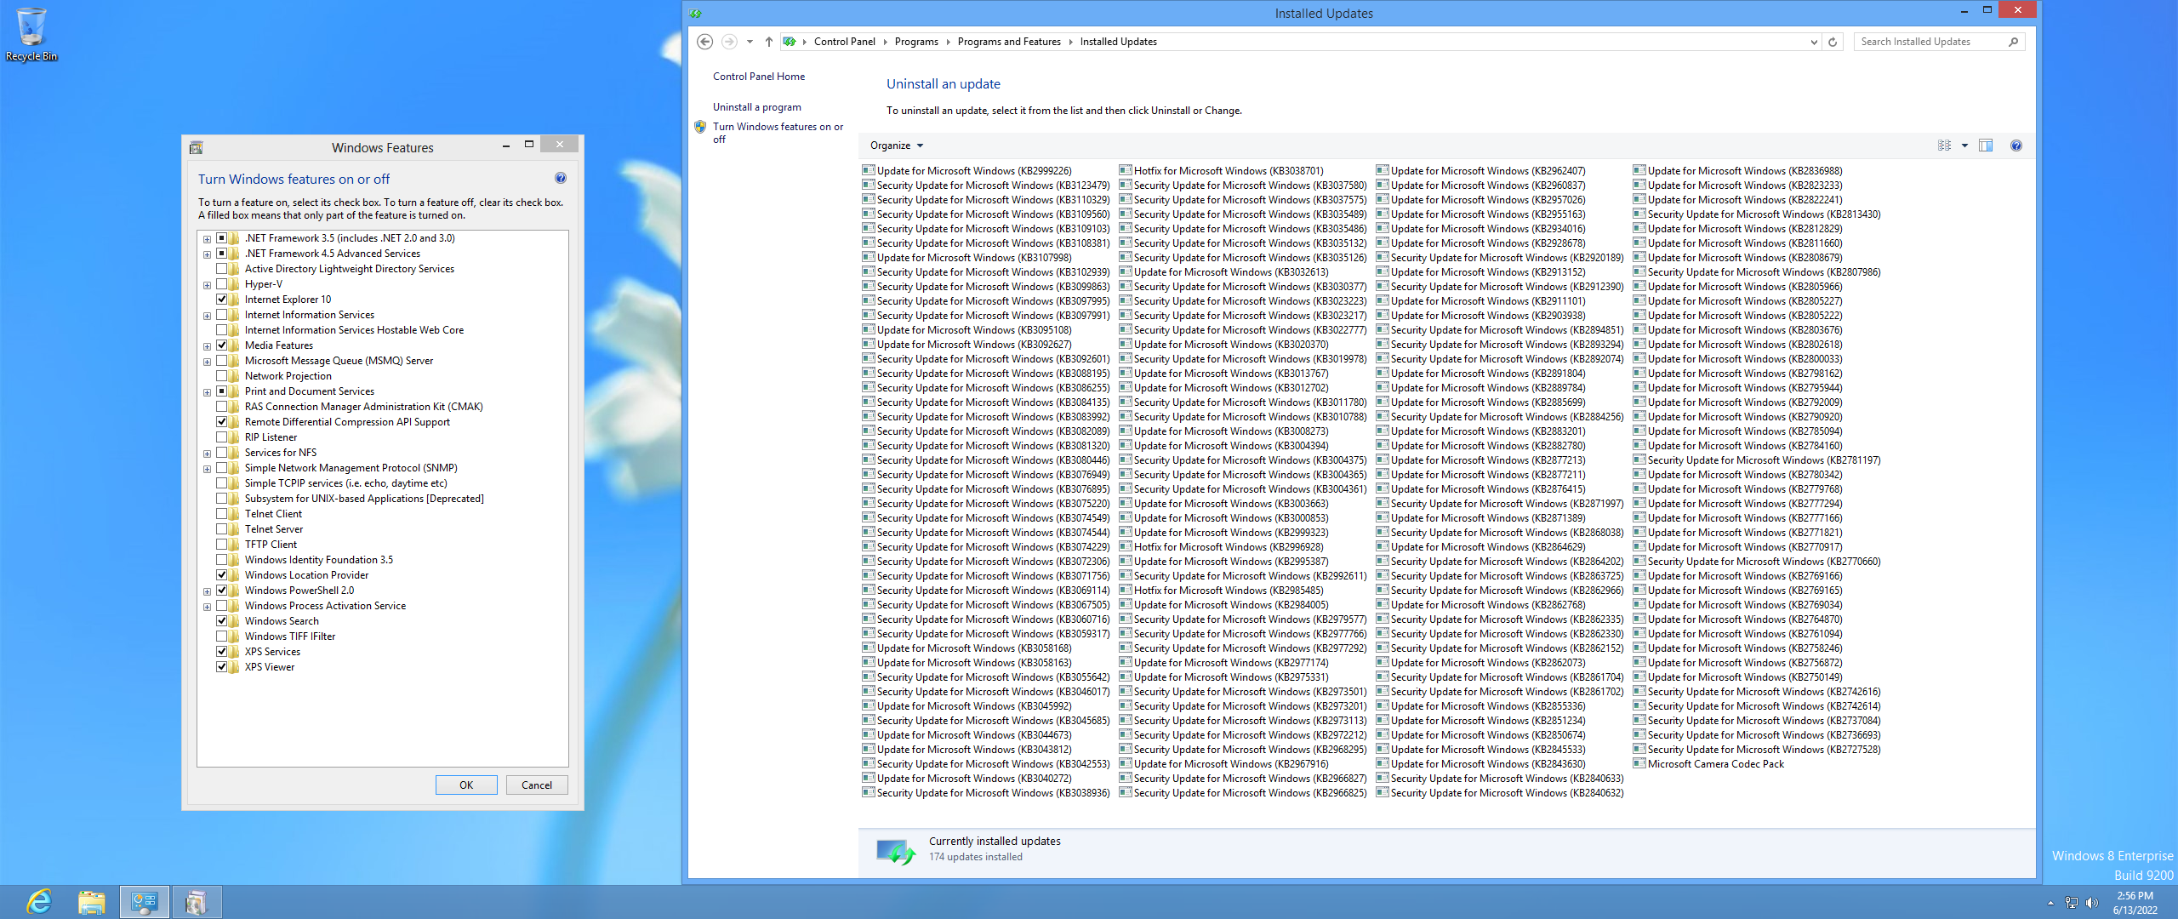Open the view options dropdown arrow
2178x919 pixels.
(1964, 146)
